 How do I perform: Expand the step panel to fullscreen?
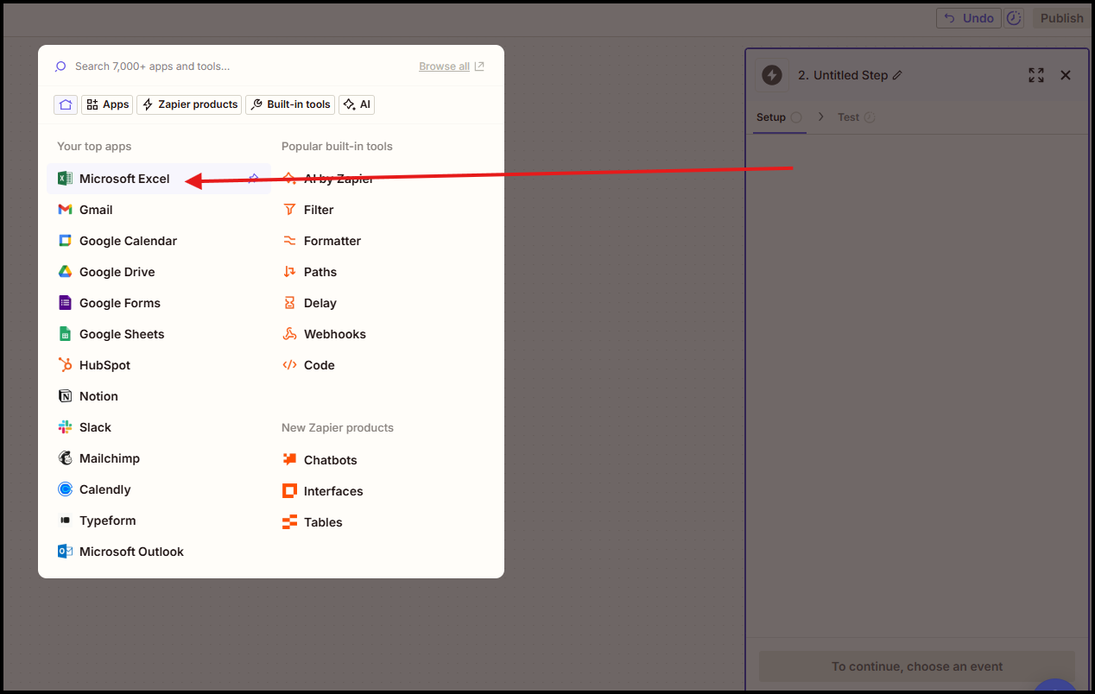1036,75
